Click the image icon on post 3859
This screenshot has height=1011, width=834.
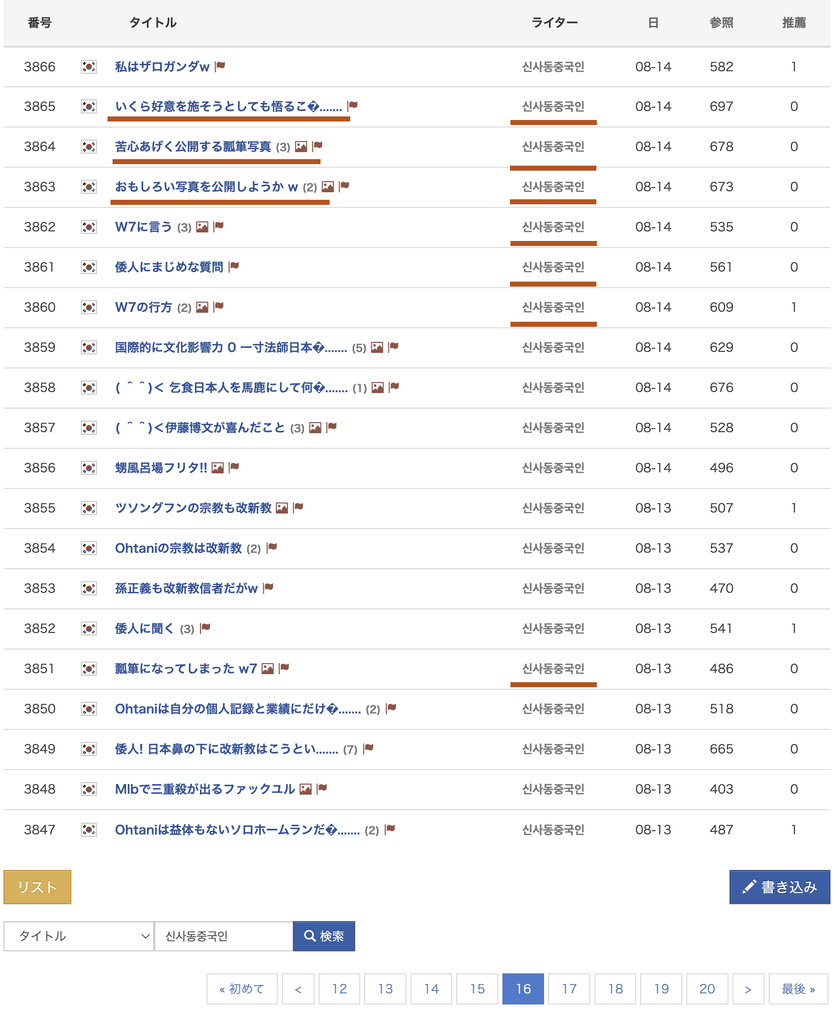click(377, 347)
